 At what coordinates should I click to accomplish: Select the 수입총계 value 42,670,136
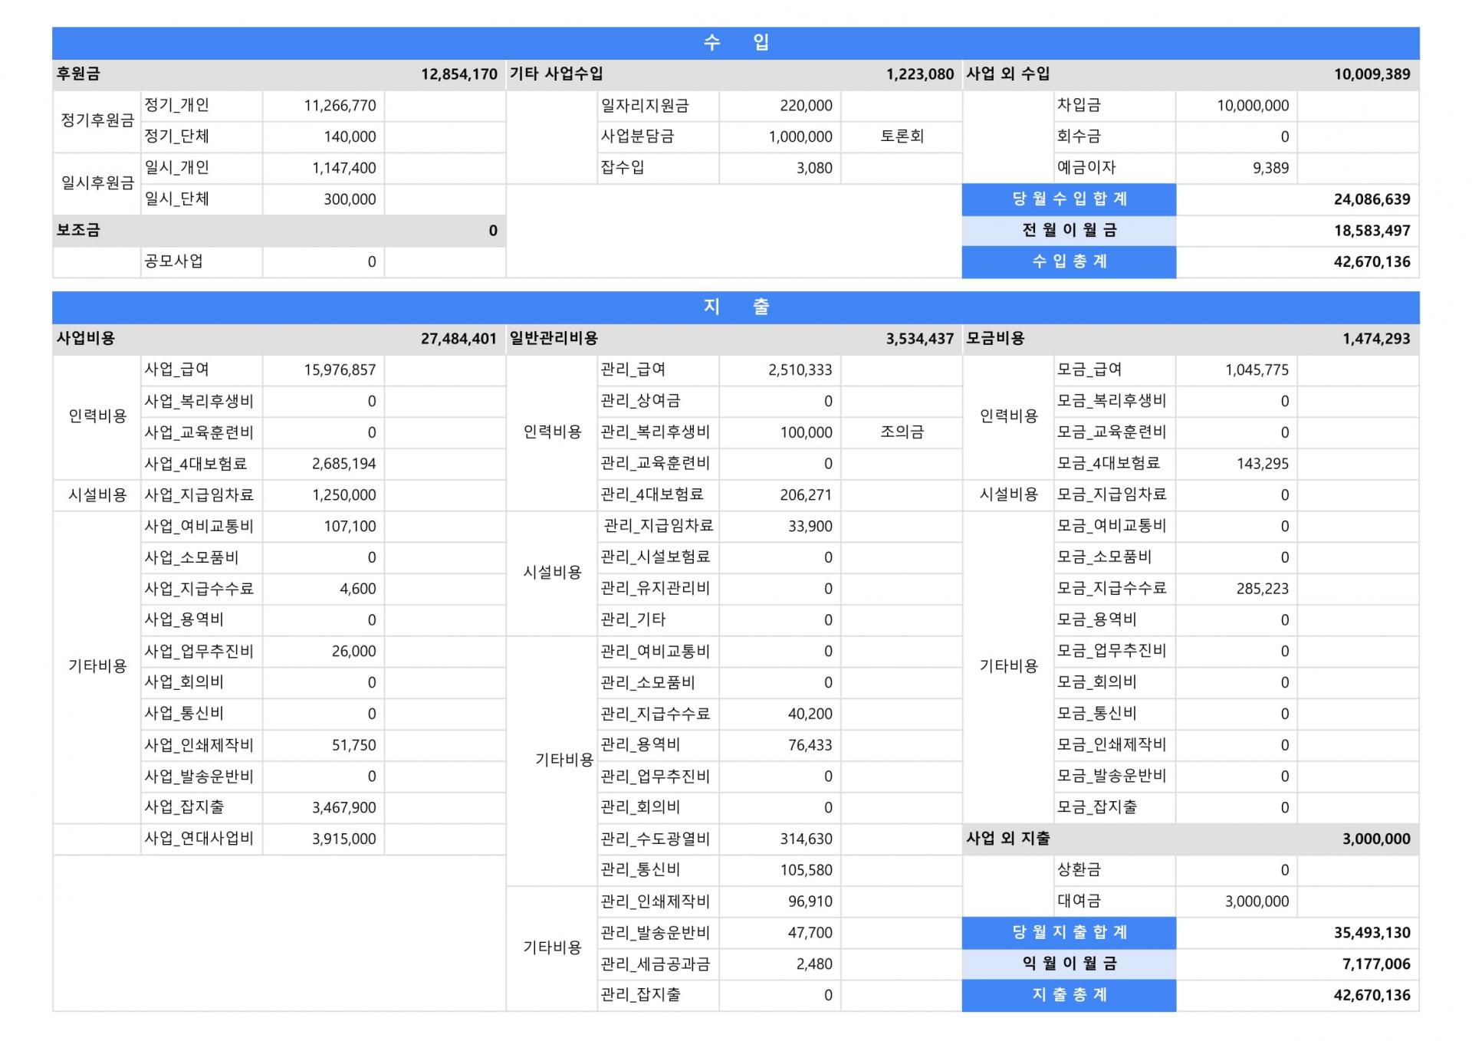pos(1372,262)
